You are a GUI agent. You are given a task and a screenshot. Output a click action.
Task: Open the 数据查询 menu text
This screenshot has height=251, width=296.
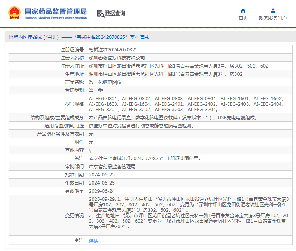pyautogui.click(x=115, y=14)
